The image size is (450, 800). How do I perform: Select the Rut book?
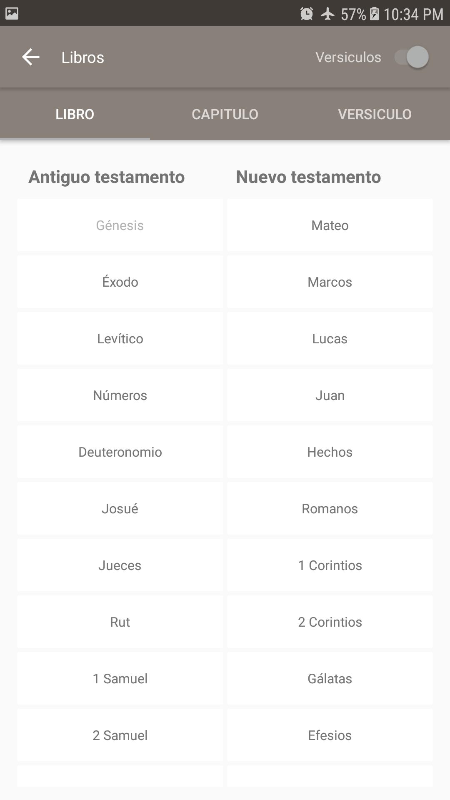click(x=120, y=622)
